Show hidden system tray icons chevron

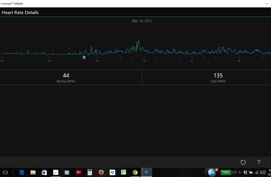[x=240, y=172]
